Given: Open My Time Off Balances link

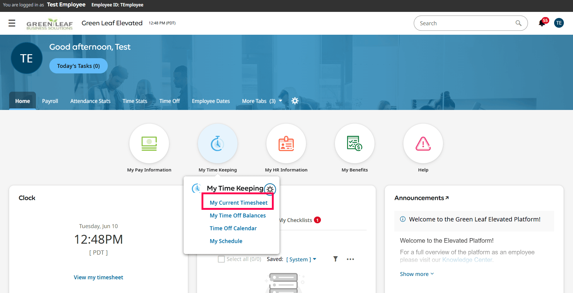Looking at the screenshot, I should pos(238,215).
